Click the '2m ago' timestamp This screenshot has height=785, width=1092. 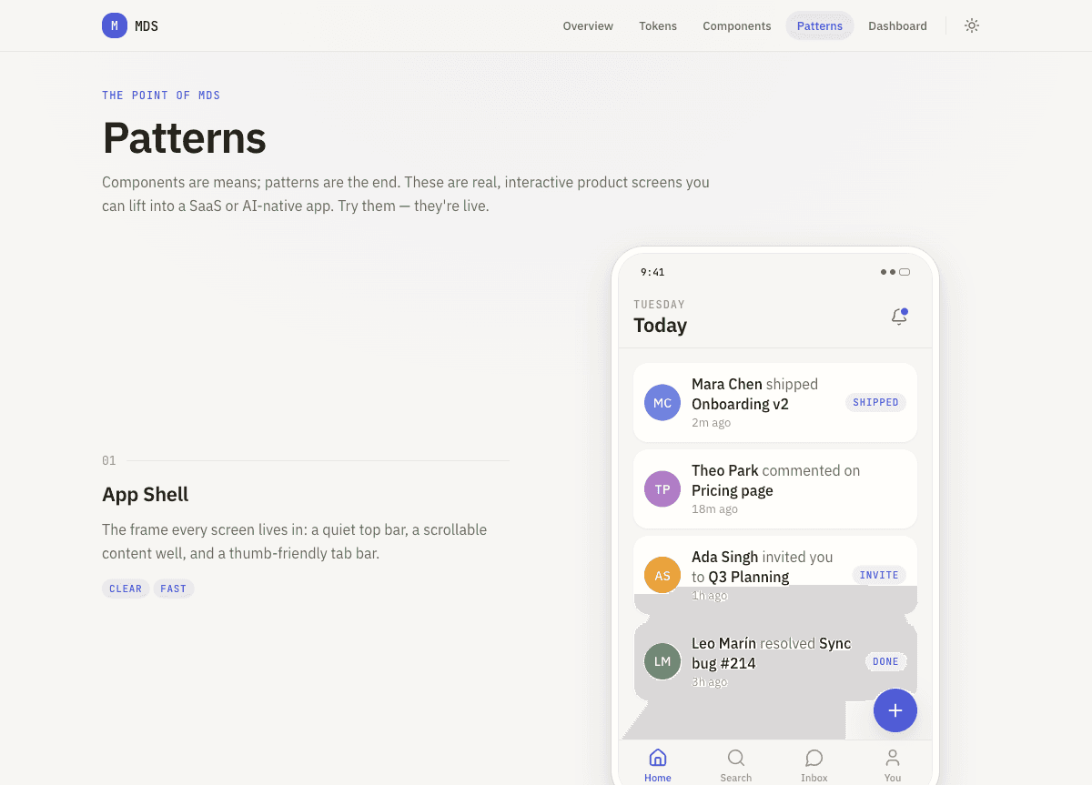[x=711, y=423]
